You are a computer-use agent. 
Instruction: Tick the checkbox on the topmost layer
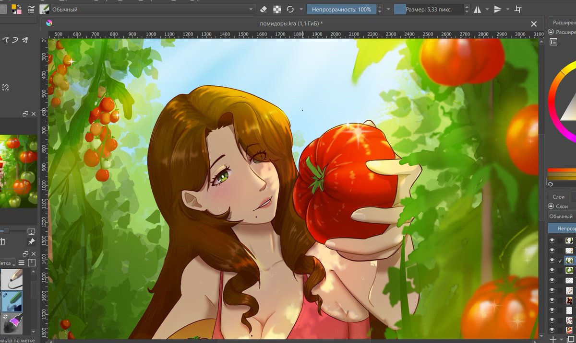[560, 240]
